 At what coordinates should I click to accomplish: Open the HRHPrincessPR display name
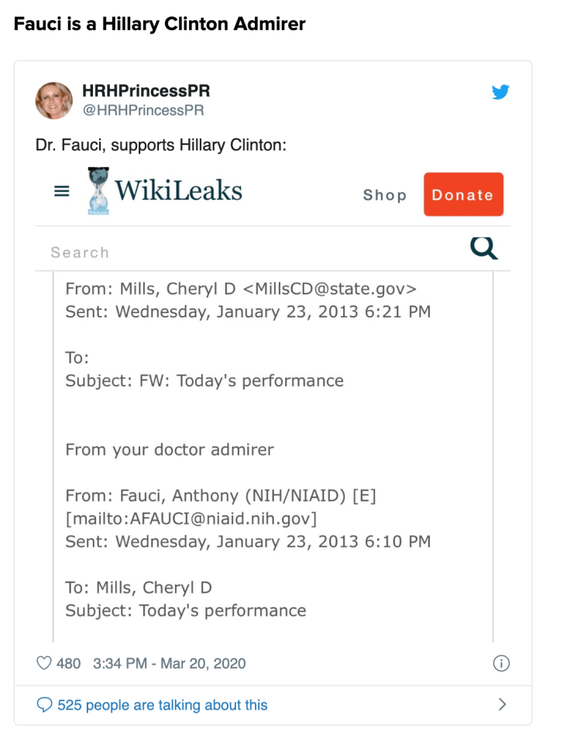tap(146, 91)
